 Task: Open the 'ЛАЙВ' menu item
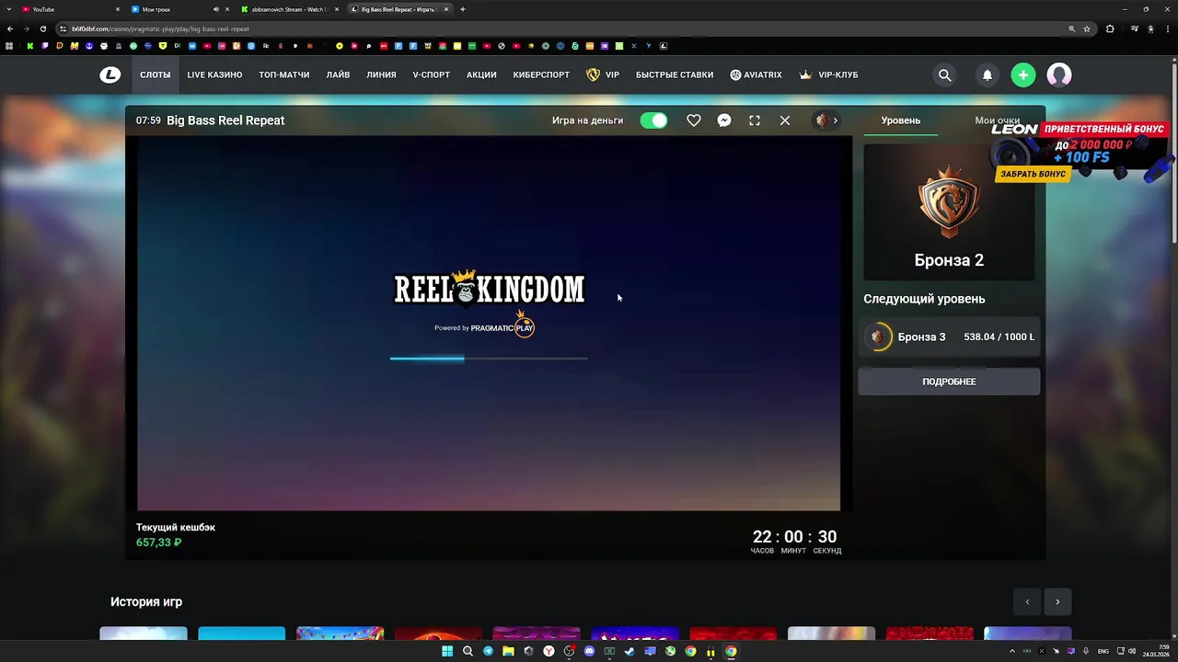point(338,75)
